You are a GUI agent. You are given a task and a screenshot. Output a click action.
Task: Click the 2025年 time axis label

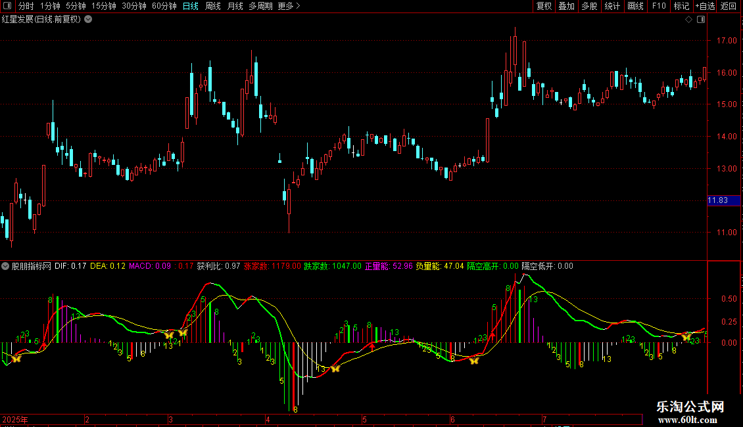(15, 419)
